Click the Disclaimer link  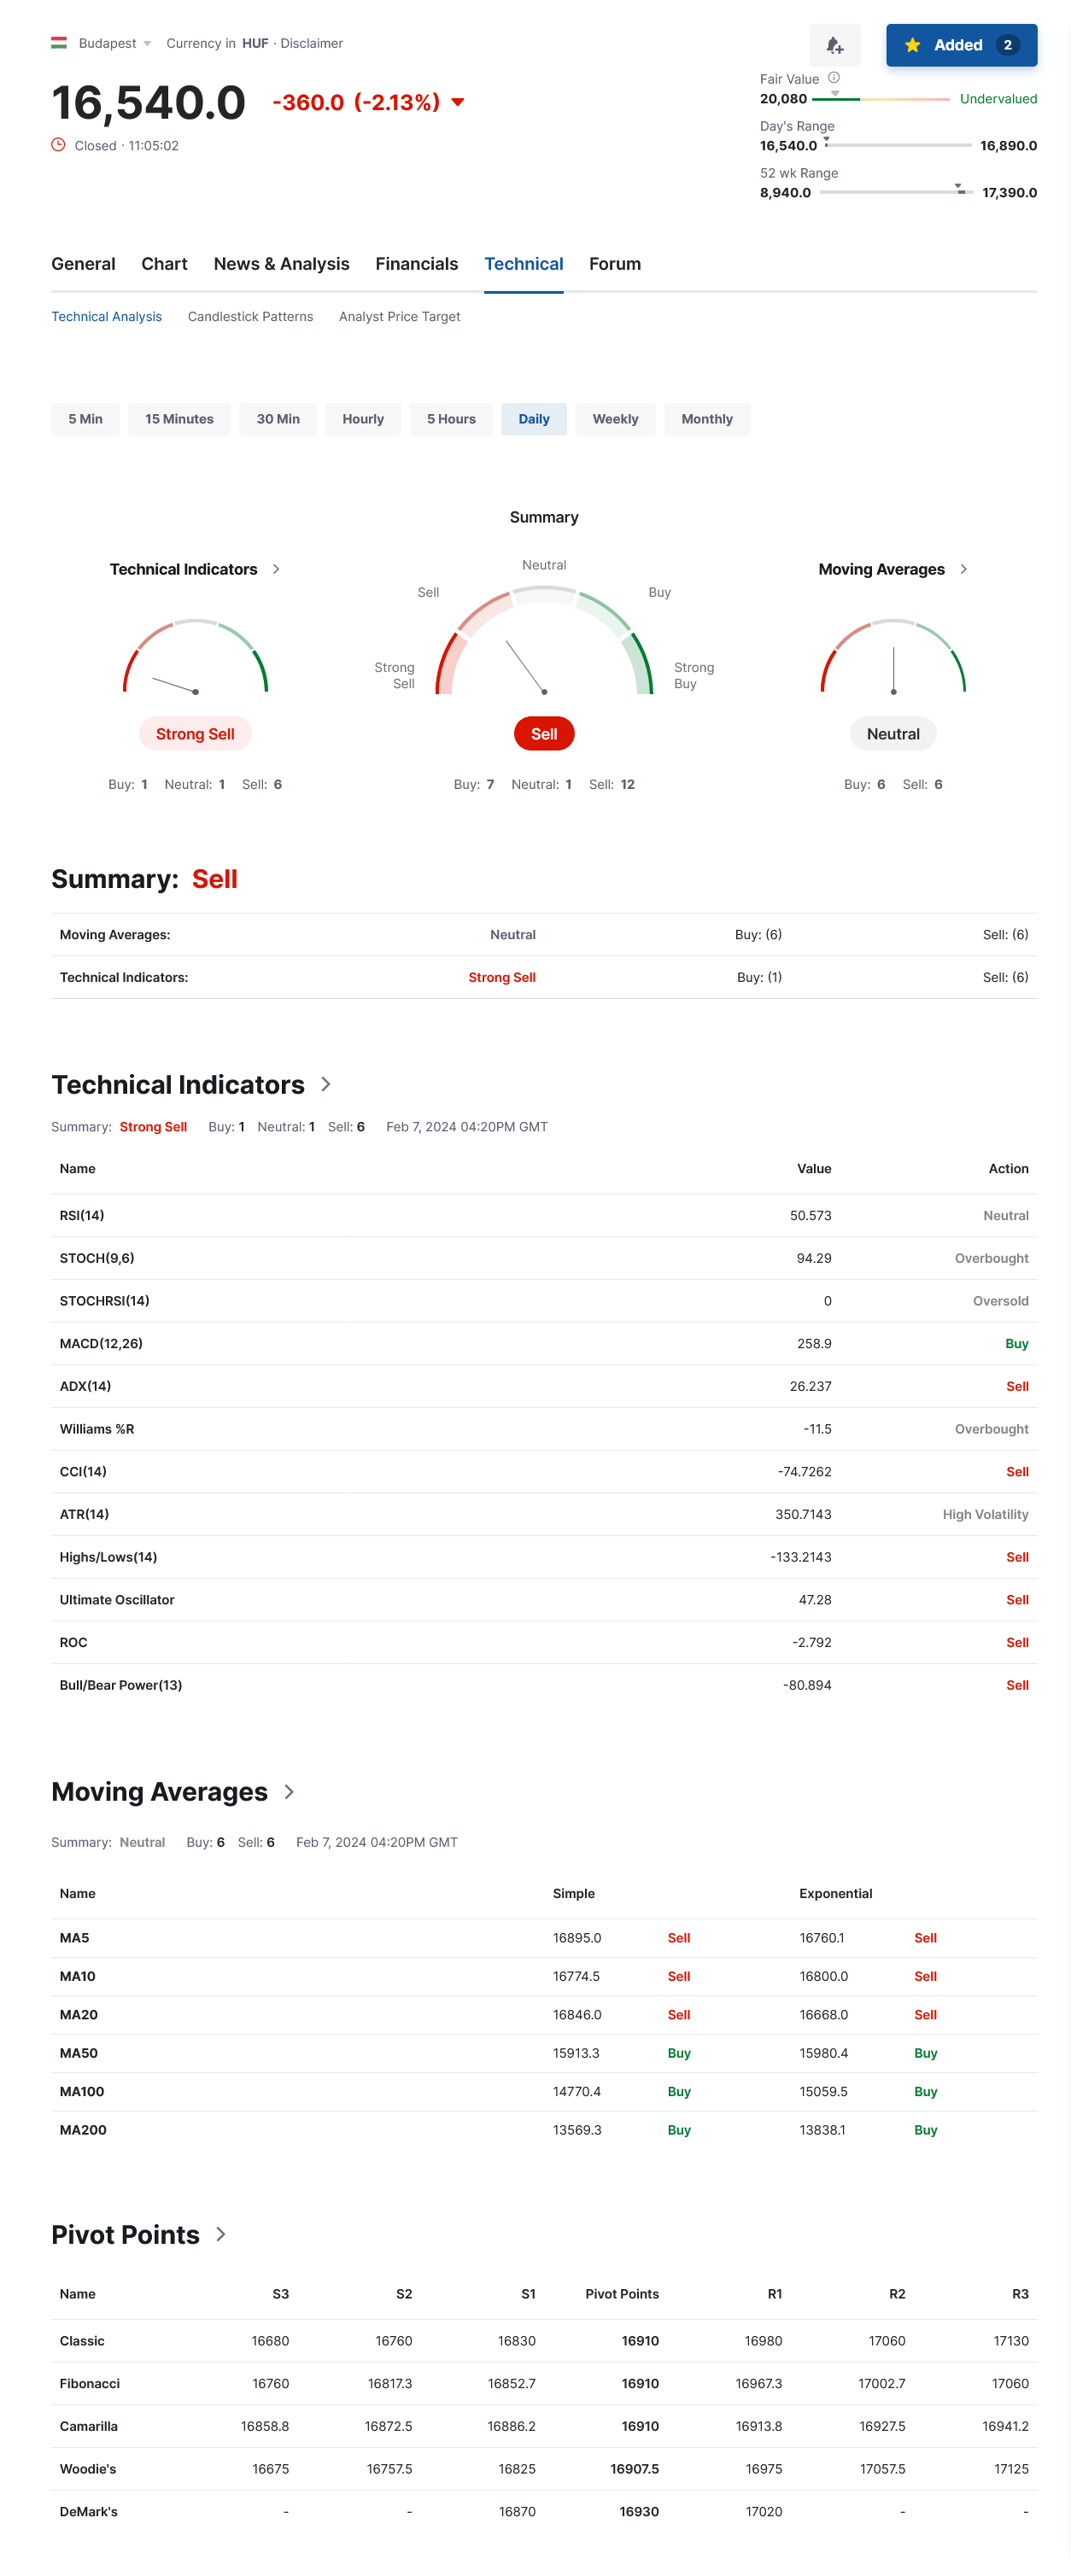[311, 43]
